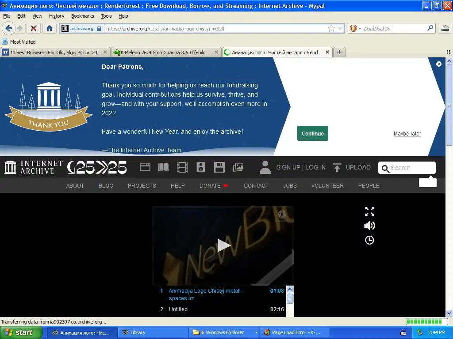Click in the DuckDuckGo search box

point(394,28)
